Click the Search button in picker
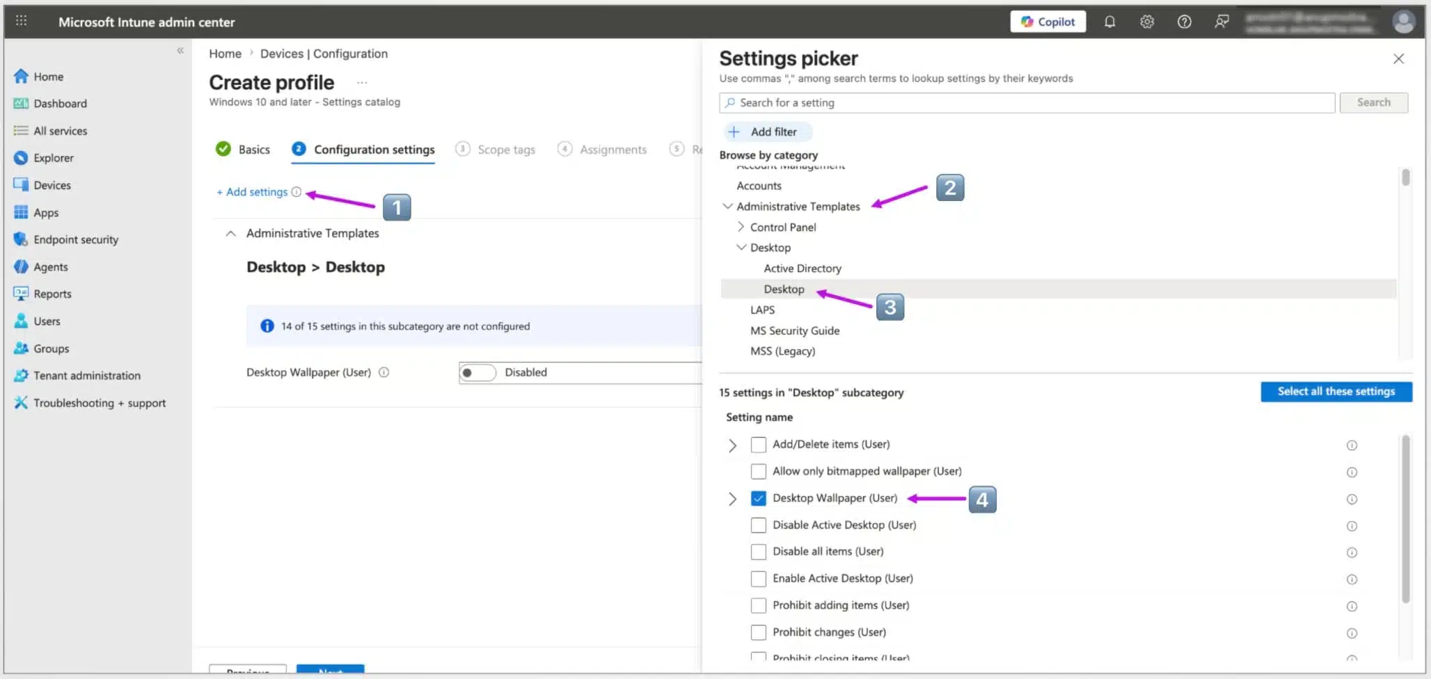Viewport: 1431px width, 679px height. click(x=1373, y=102)
